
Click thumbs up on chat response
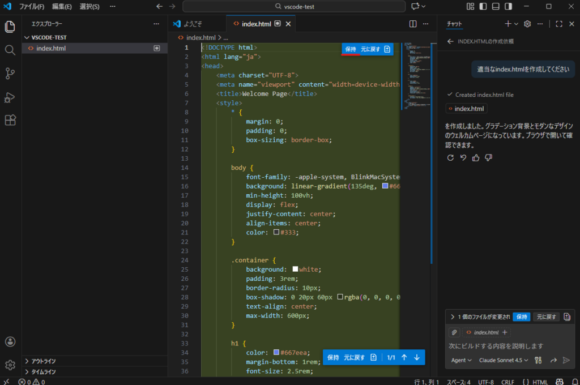click(476, 157)
